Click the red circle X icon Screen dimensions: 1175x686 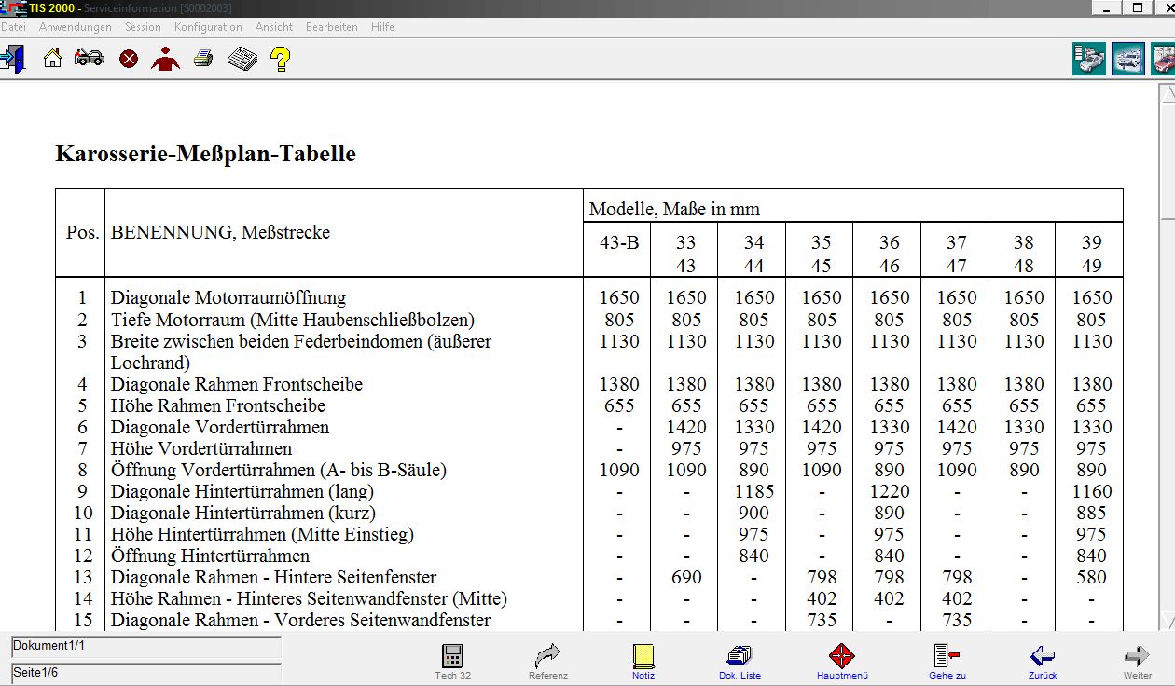point(129,60)
